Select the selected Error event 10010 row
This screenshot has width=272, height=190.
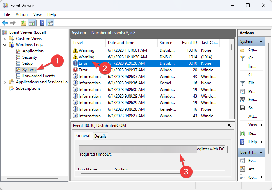click(146, 63)
